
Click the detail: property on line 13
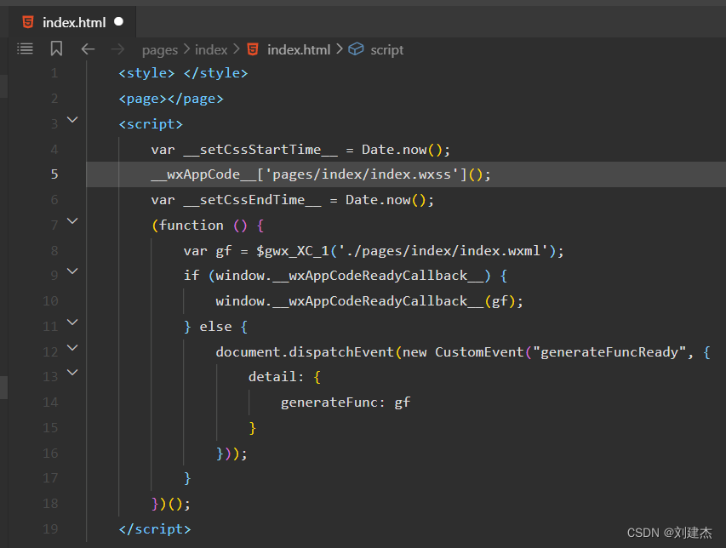click(x=276, y=377)
